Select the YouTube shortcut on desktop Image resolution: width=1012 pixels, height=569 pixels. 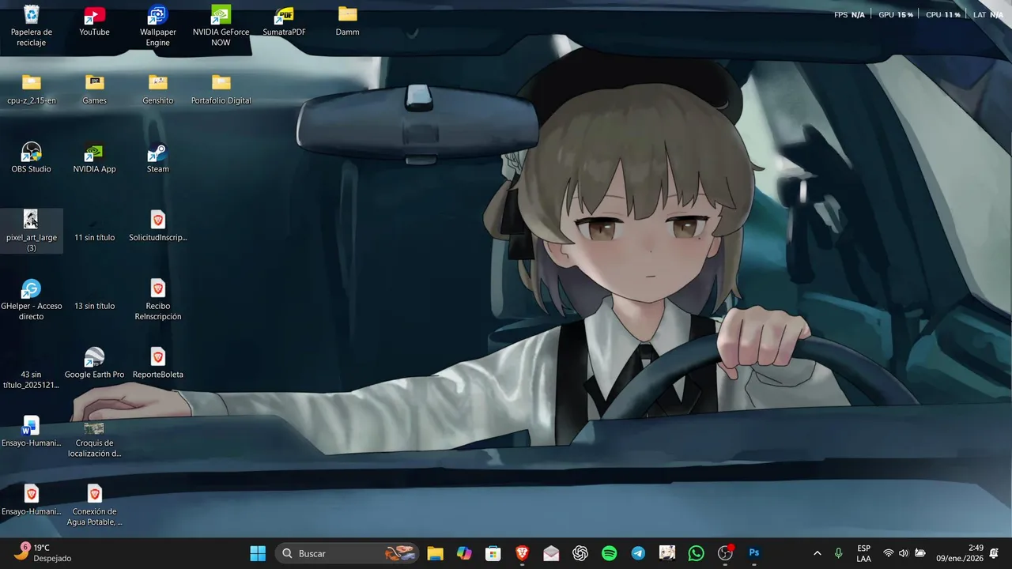pyautogui.click(x=94, y=21)
